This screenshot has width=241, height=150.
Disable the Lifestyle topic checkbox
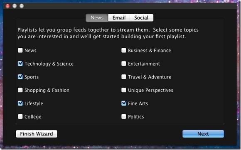click(x=20, y=103)
